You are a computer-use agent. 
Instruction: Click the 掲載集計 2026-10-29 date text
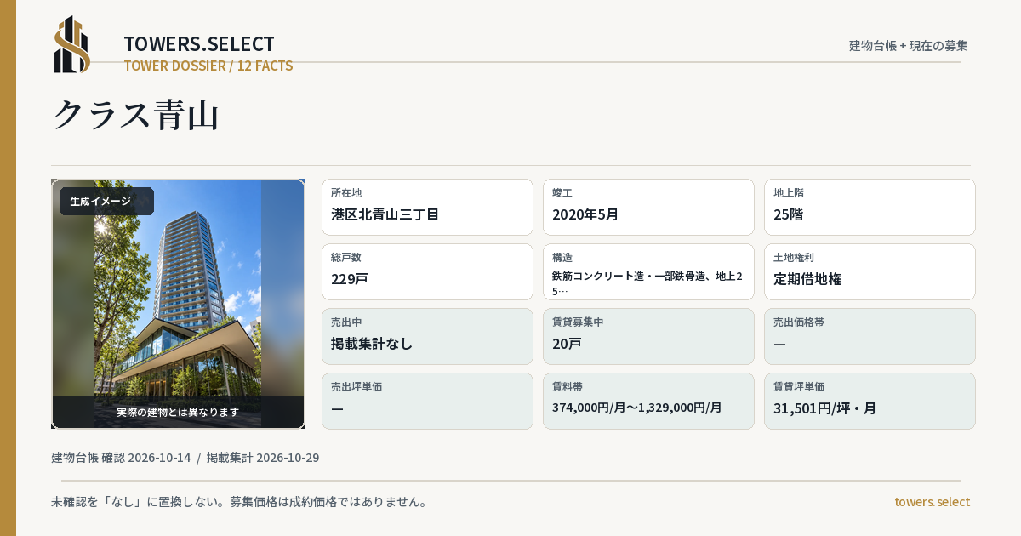263,458
